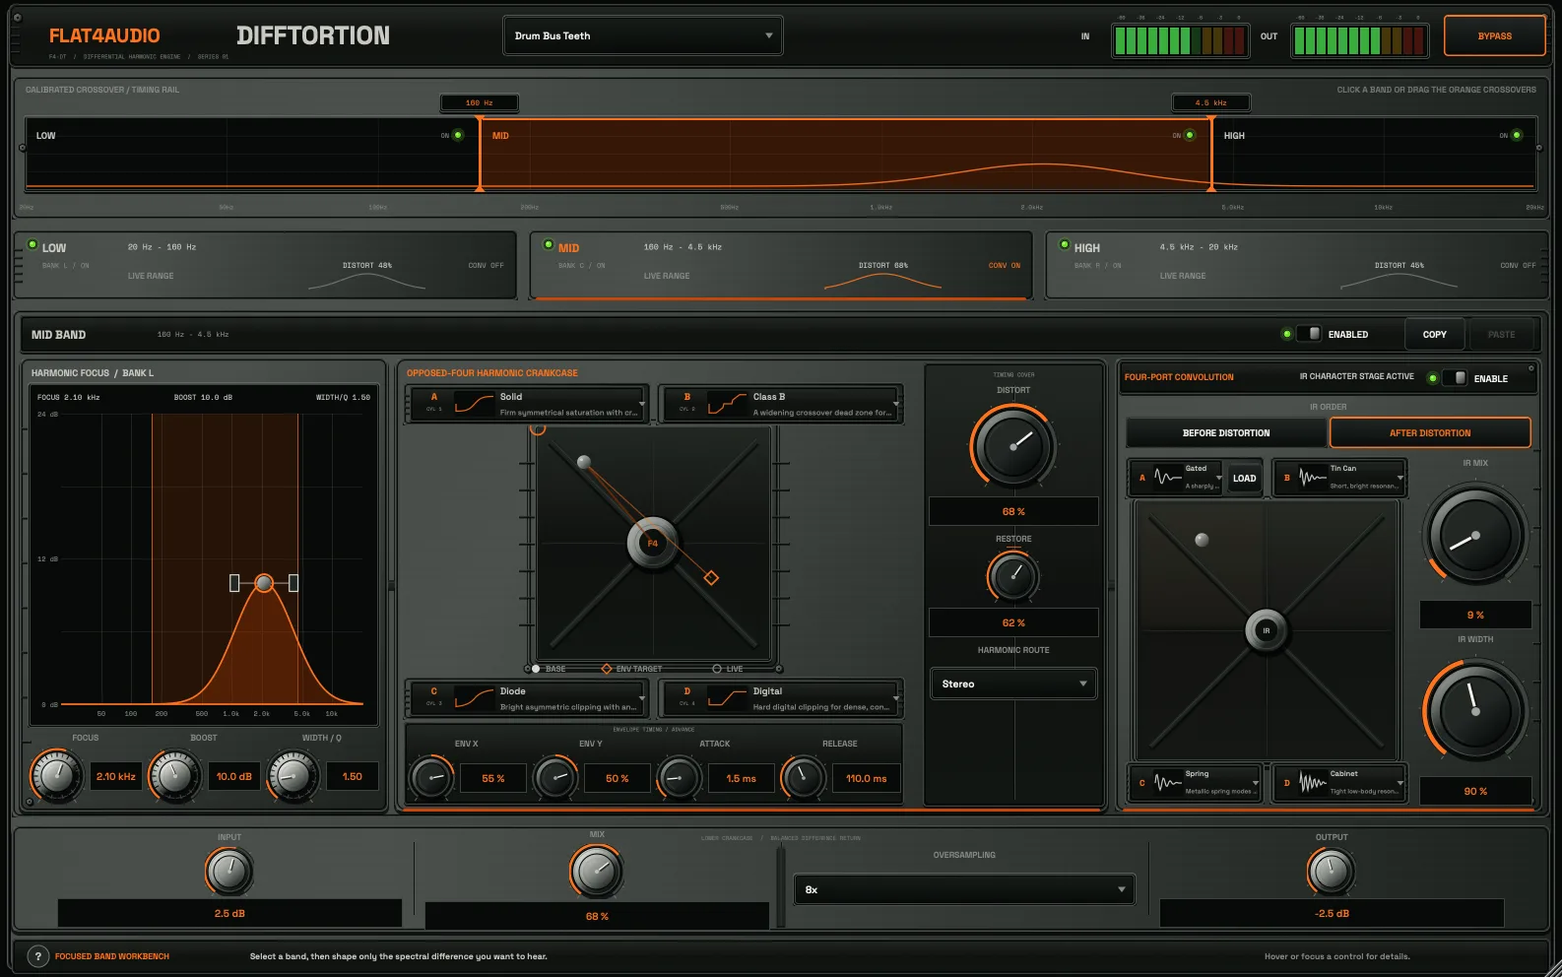Toggle MID band ON light in crossover rail
The width and height of the screenshot is (1562, 977).
[x=1190, y=135]
